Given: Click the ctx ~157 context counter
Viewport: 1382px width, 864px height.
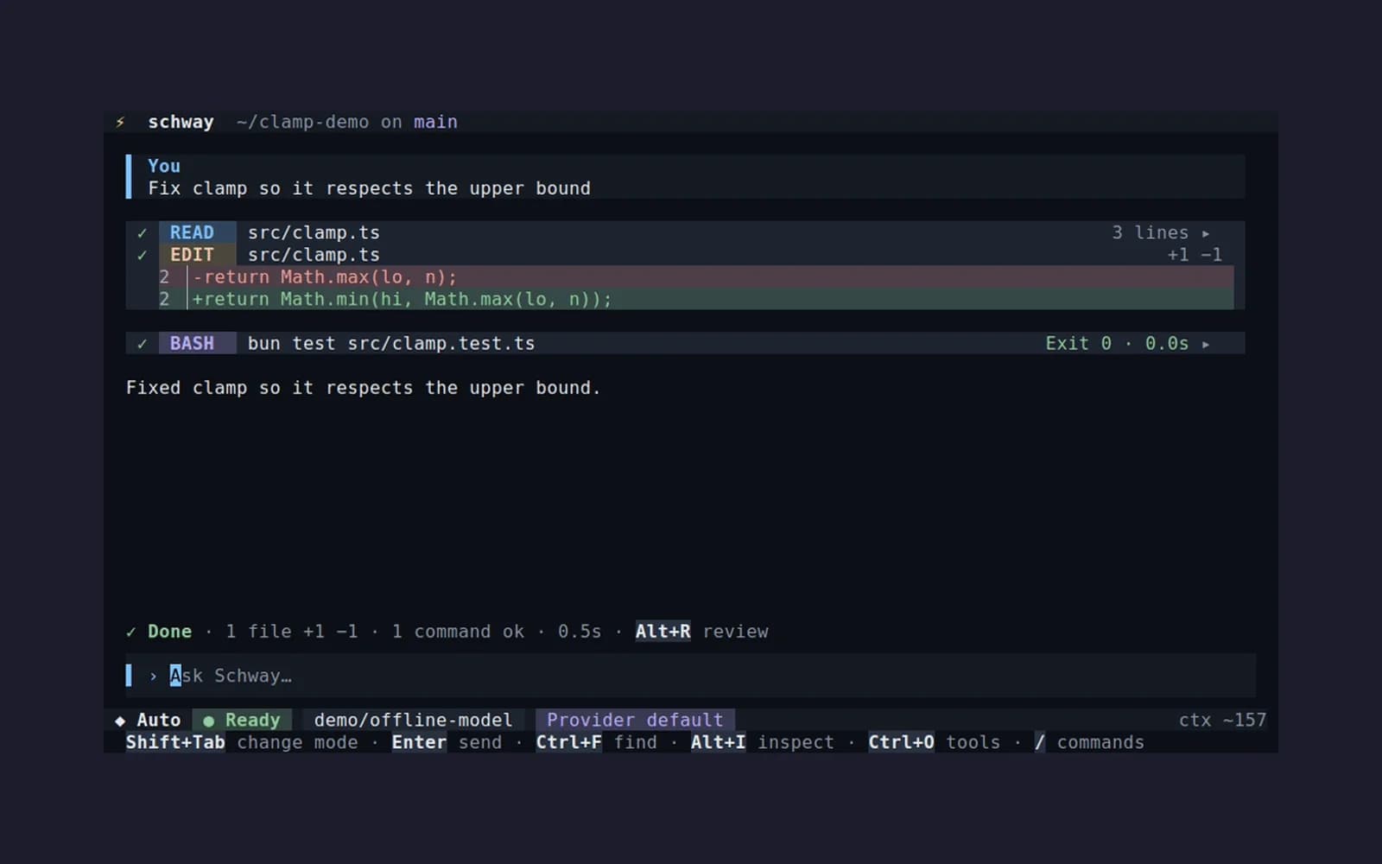Looking at the screenshot, I should (1222, 720).
